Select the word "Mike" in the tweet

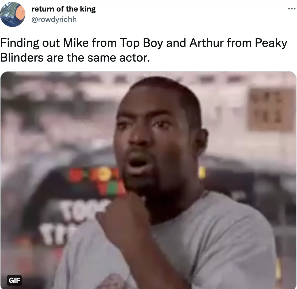pos(76,43)
